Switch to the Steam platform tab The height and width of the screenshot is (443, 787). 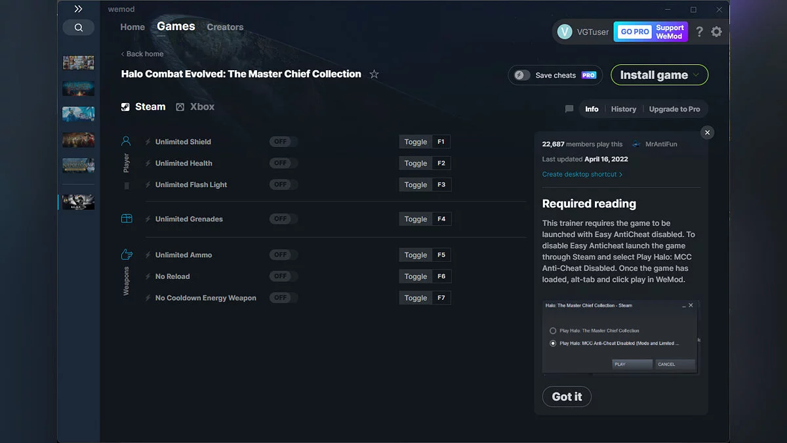pyautogui.click(x=144, y=107)
